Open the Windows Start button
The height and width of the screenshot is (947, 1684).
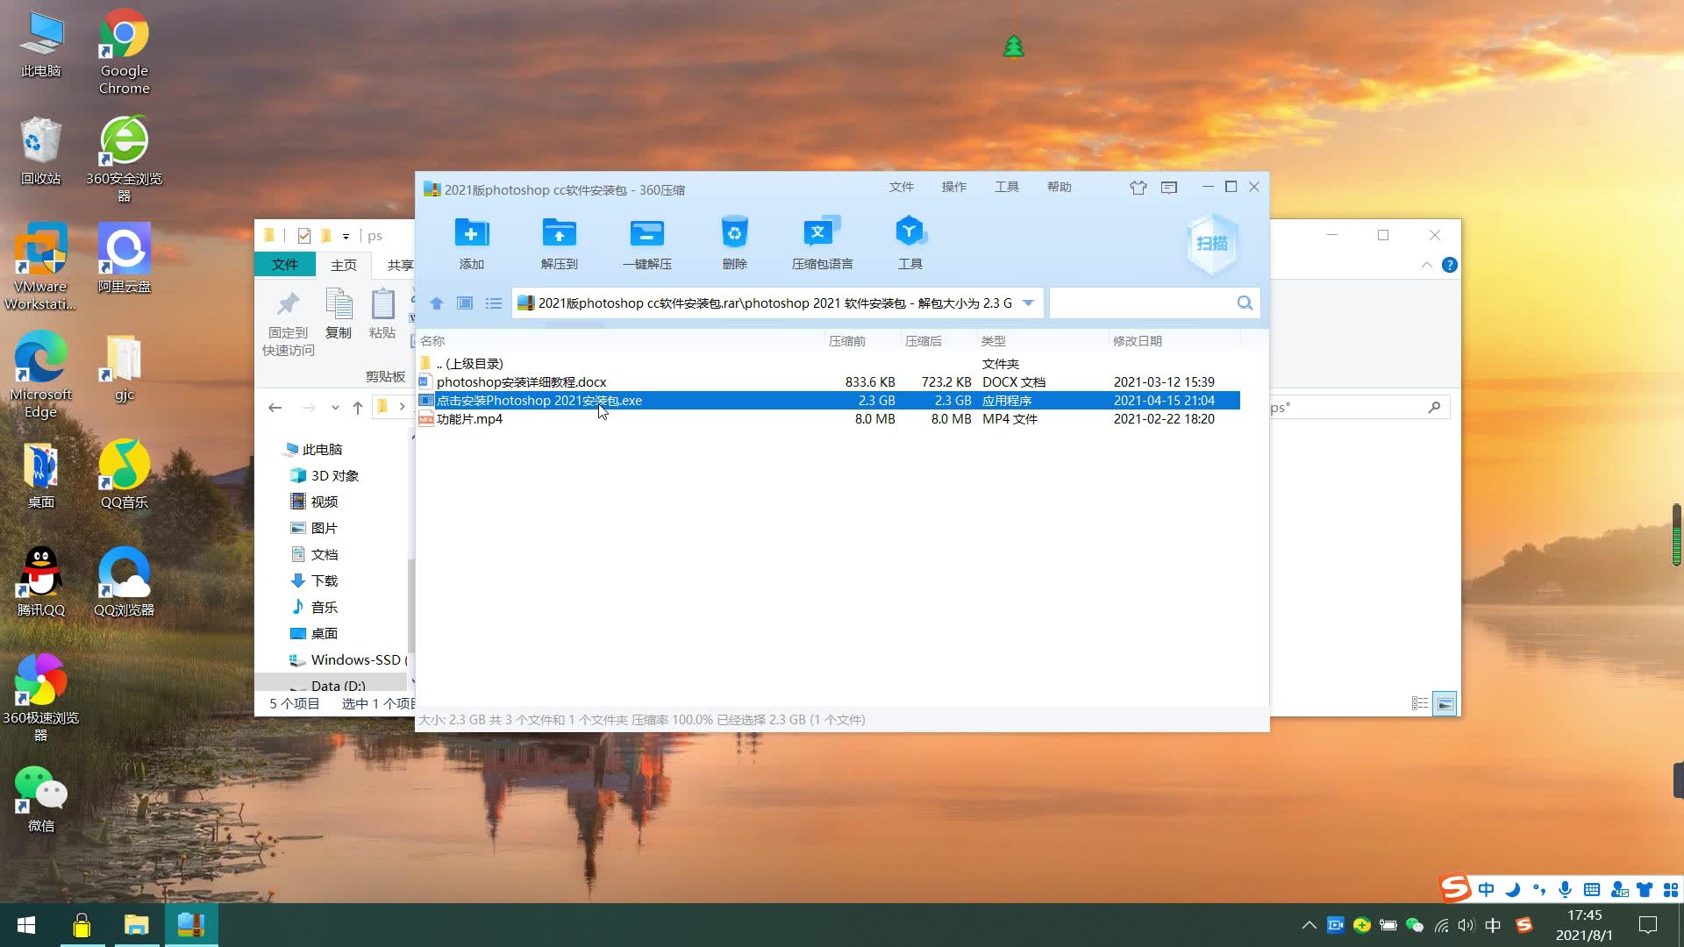[26, 925]
